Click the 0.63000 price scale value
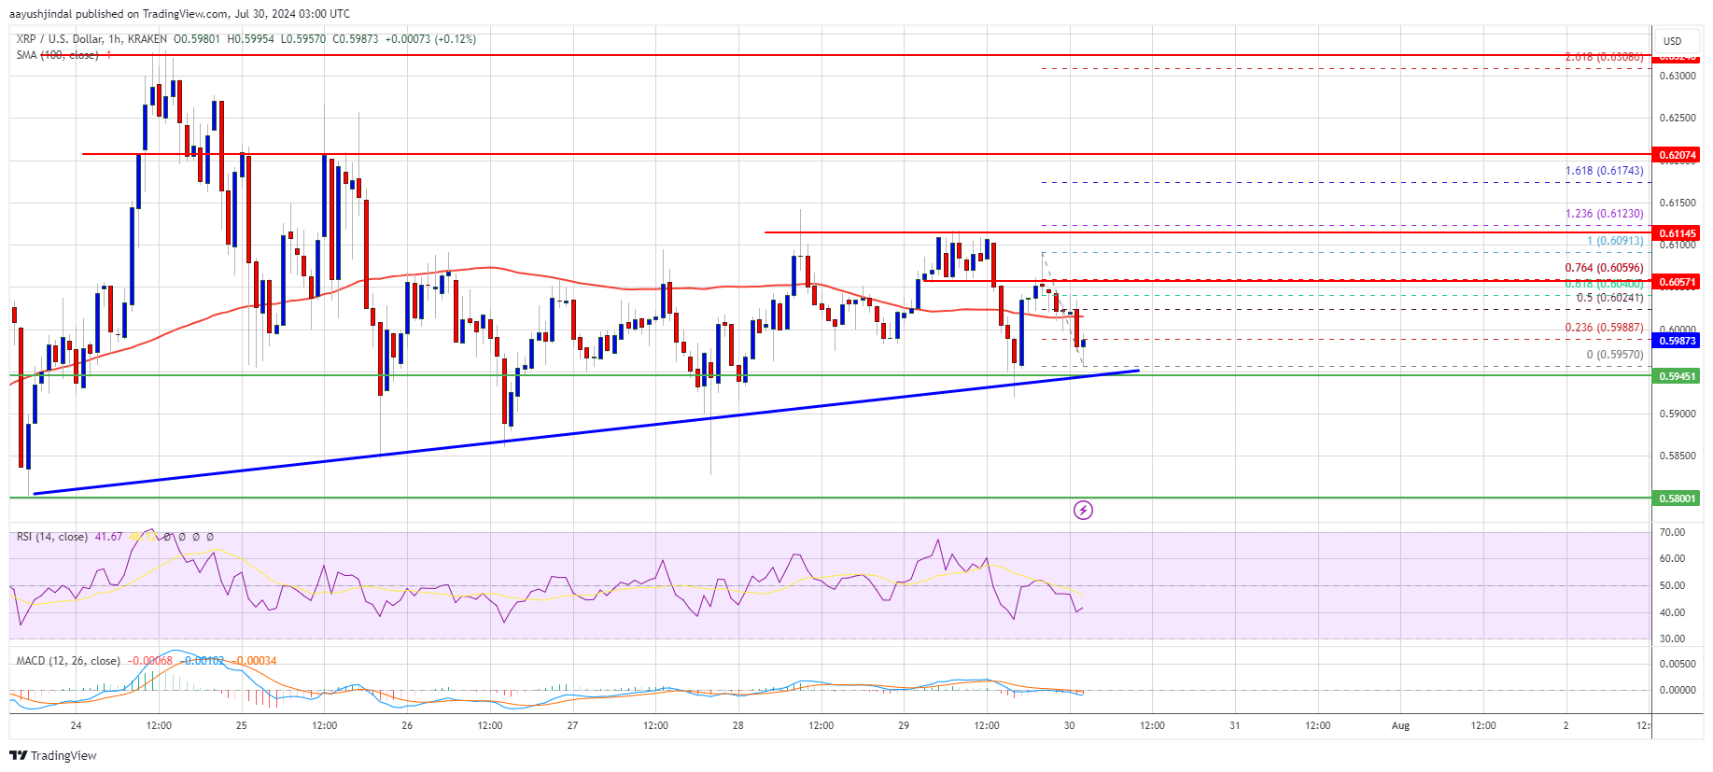The height and width of the screenshot is (772, 1713). point(1676,76)
